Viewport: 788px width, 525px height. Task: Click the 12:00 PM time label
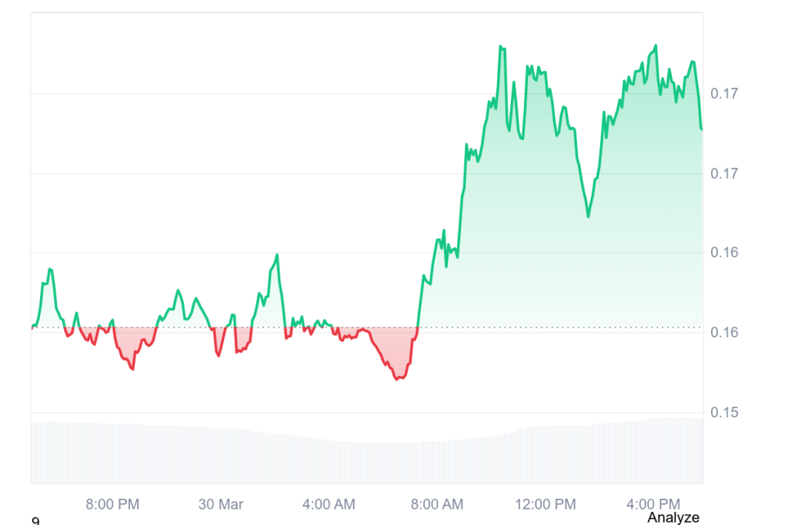point(546,505)
